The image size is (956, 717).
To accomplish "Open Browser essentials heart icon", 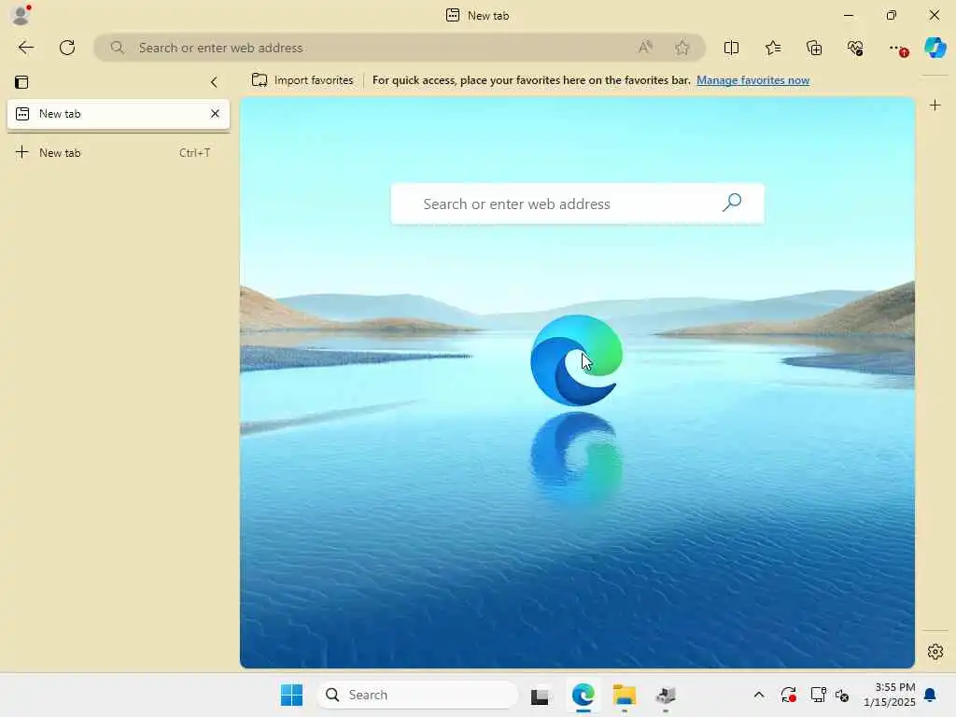I will pos(855,48).
